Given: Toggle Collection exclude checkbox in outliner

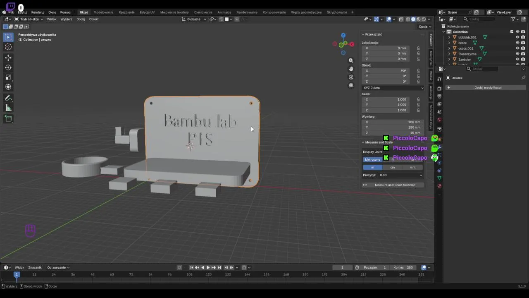Looking at the screenshot, I should click(512, 31).
